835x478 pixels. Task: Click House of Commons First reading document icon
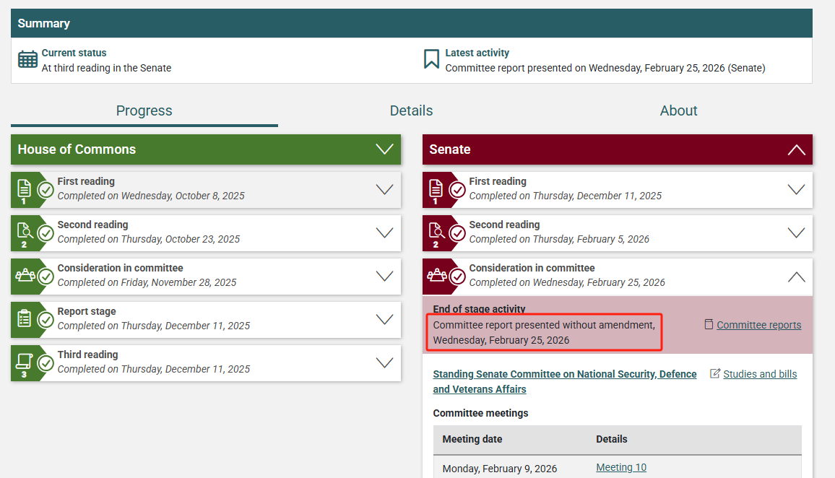(x=25, y=190)
